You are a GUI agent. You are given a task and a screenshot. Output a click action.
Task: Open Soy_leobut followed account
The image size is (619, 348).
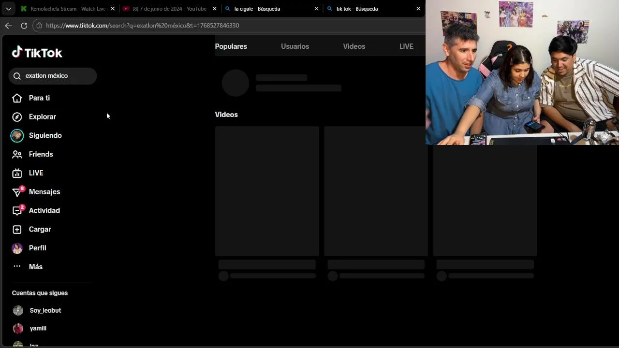click(x=45, y=310)
